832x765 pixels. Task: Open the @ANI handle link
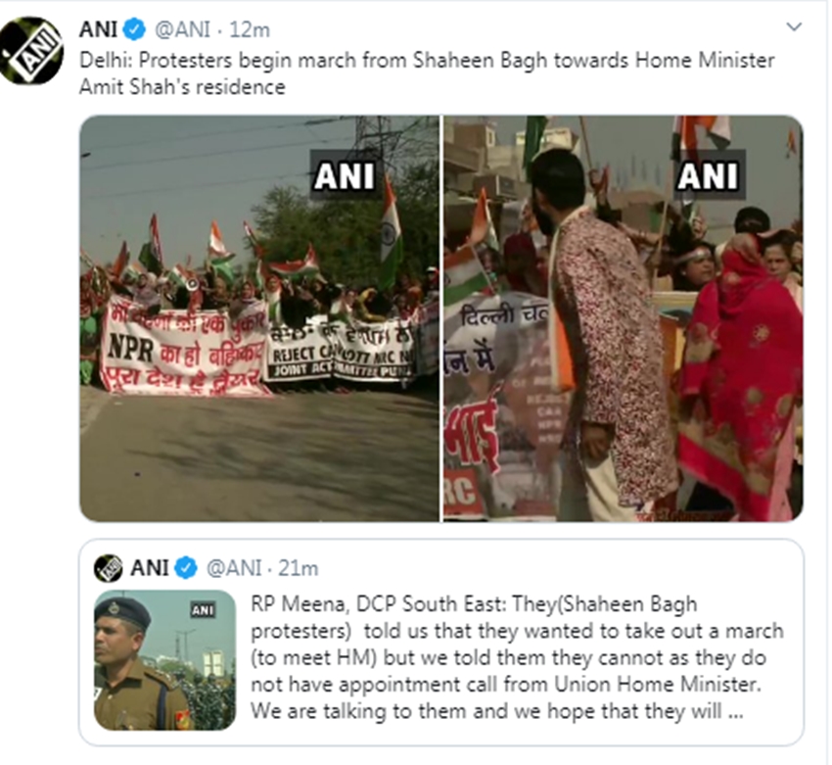tap(182, 29)
